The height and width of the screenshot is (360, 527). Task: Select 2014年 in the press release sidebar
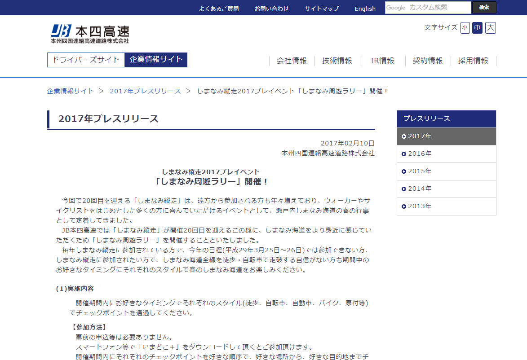tap(446, 189)
